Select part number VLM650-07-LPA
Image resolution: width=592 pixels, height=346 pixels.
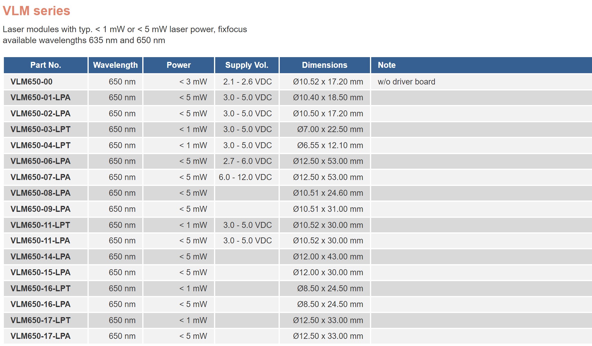[40, 177]
